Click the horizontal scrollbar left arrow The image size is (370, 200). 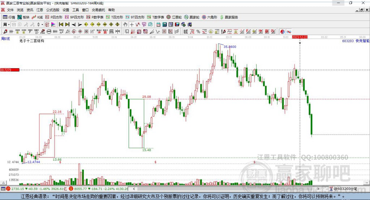click(x=134, y=189)
